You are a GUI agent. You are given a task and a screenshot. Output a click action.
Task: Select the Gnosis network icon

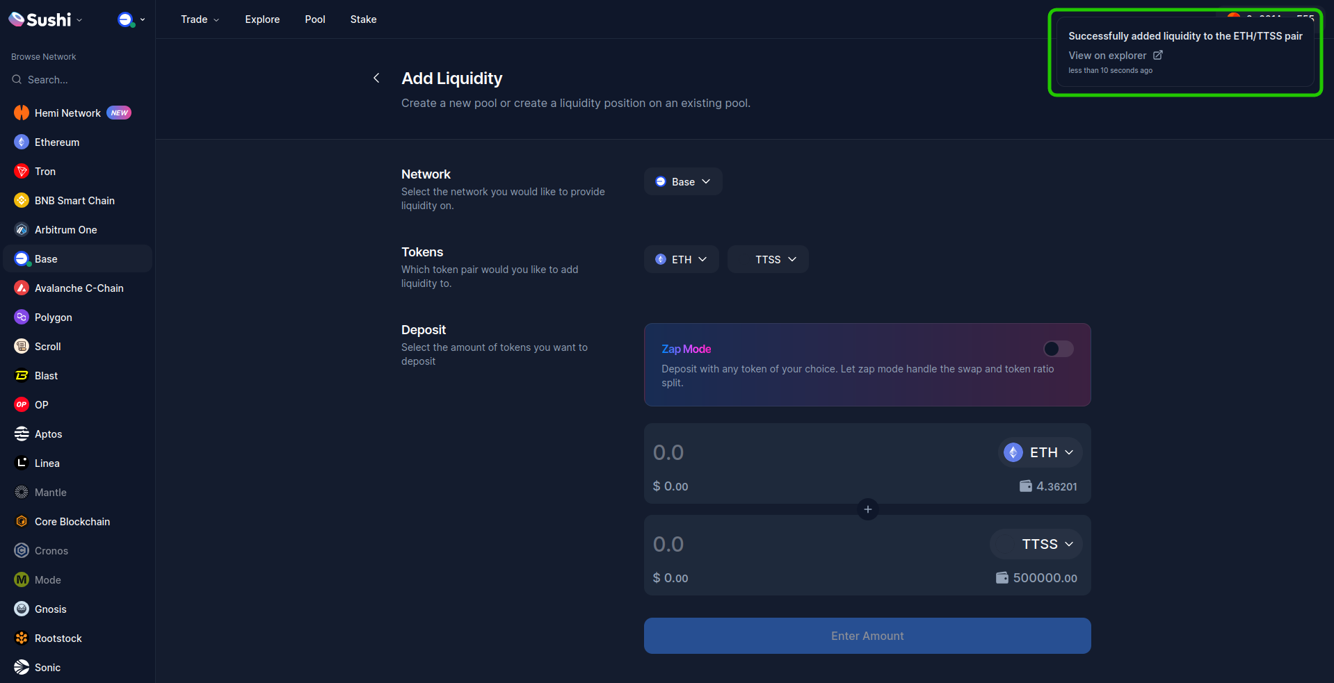pyautogui.click(x=22, y=609)
